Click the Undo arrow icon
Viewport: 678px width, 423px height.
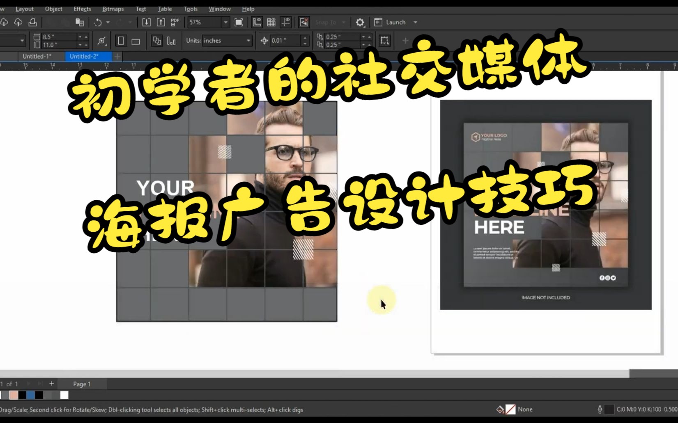(x=98, y=22)
